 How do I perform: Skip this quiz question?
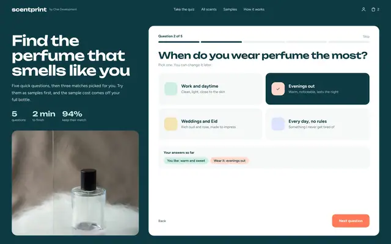366,37
